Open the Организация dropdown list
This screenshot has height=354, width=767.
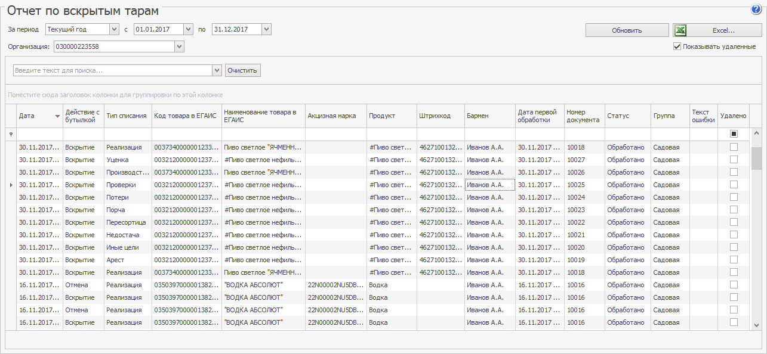coord(179,46)
